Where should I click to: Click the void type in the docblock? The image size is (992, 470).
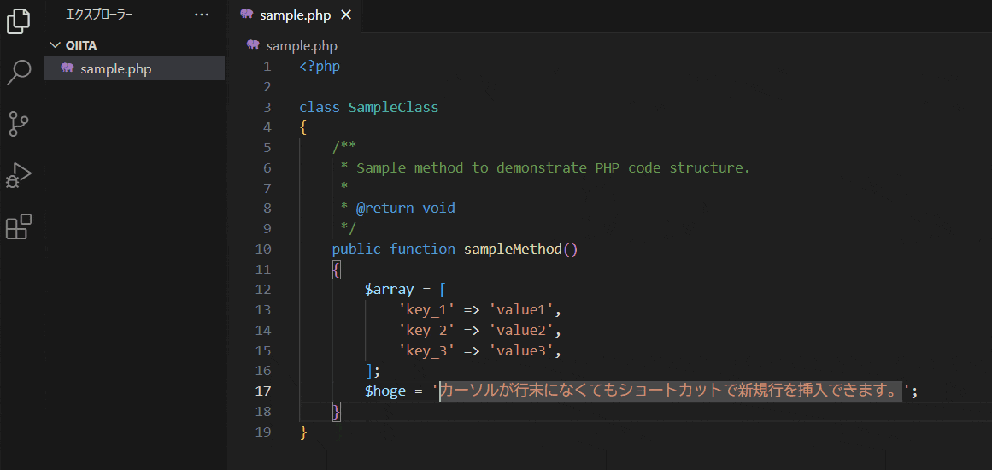pos(439,209)
